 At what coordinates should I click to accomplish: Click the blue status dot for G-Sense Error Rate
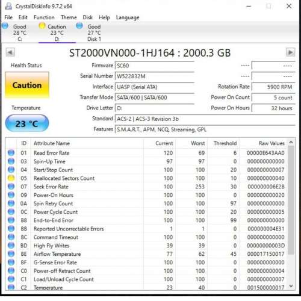pos(11,262)
